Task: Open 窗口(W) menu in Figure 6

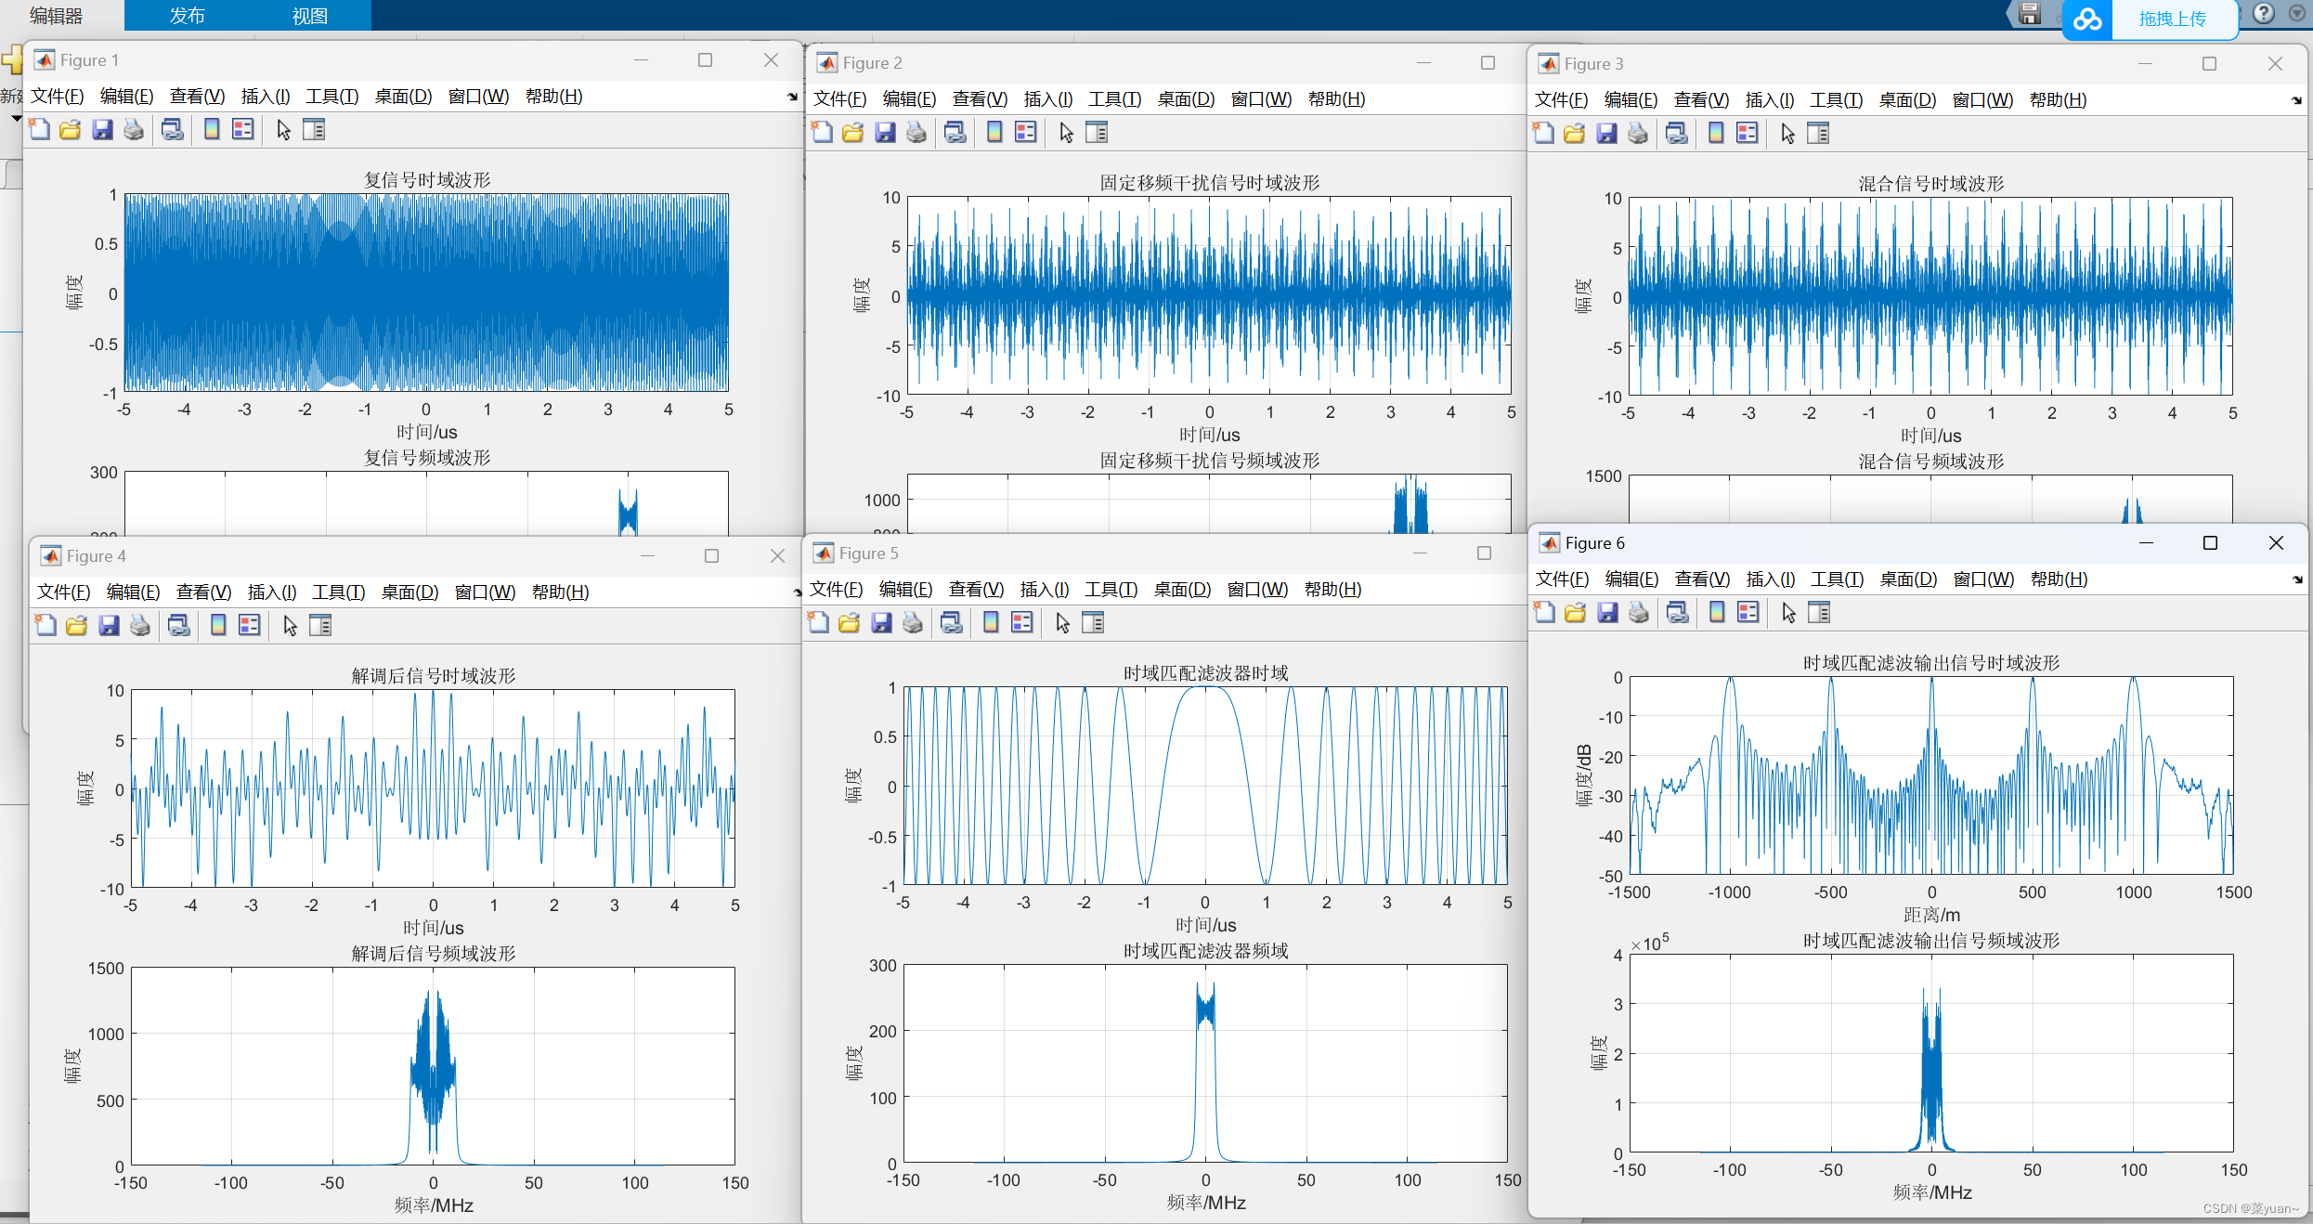Action: point(1984,579)
